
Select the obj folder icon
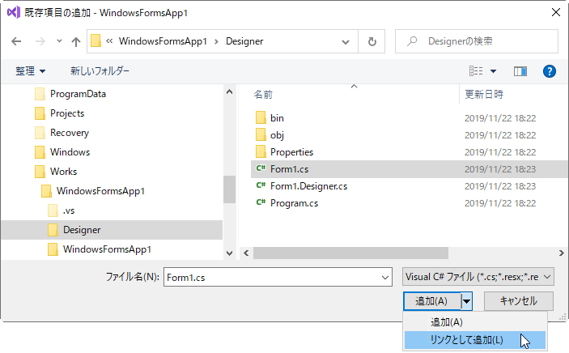(261, 134)
